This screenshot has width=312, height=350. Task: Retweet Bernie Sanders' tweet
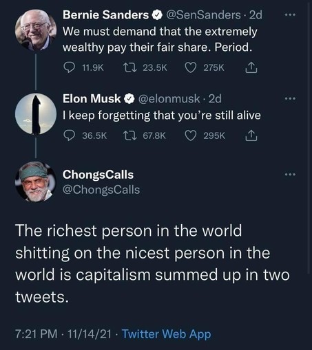130,67
